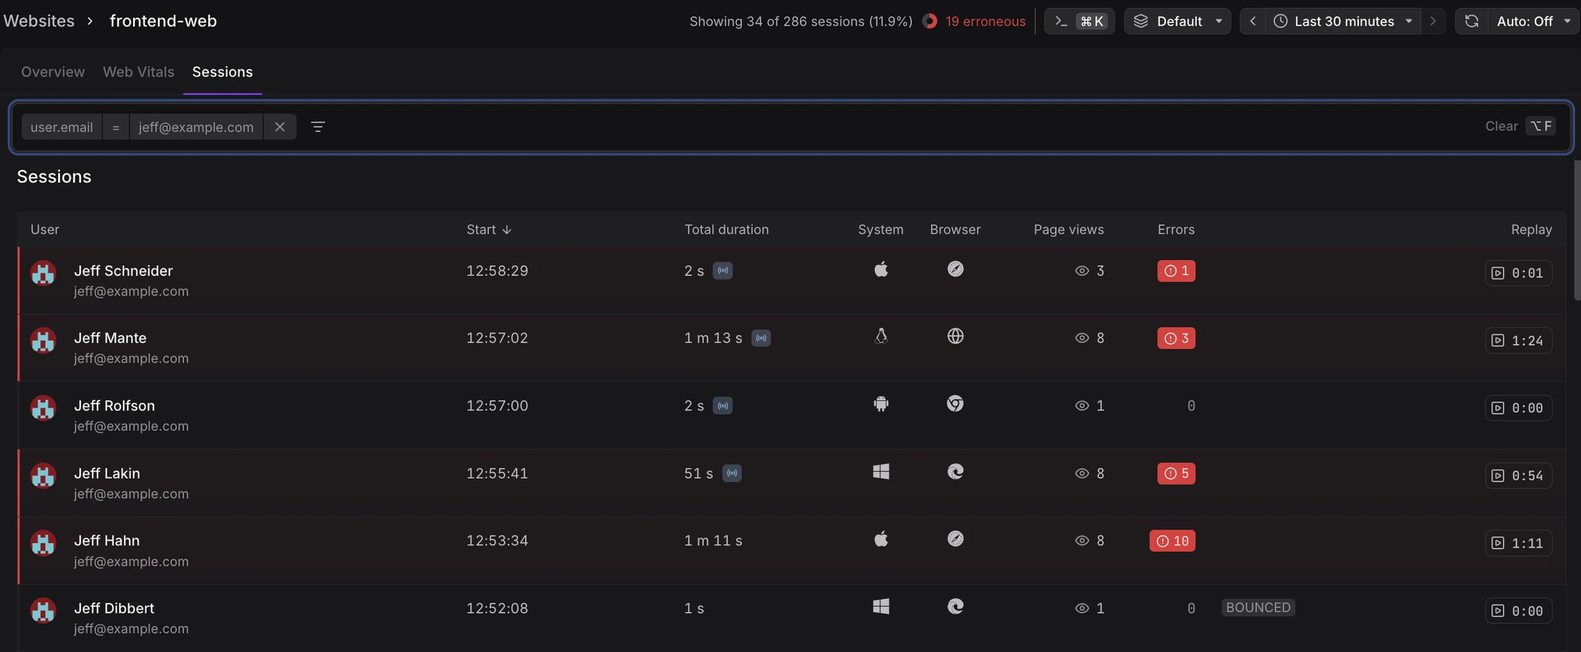Click the Android system icon for Jeff Rolfson
This screenshot has width=1581, height=652.
[881, 404]
